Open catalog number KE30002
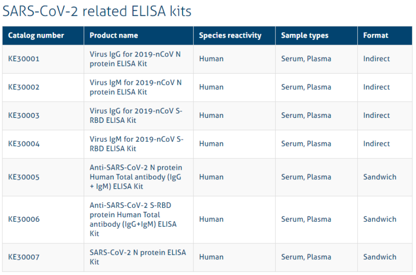 (24, 87)
